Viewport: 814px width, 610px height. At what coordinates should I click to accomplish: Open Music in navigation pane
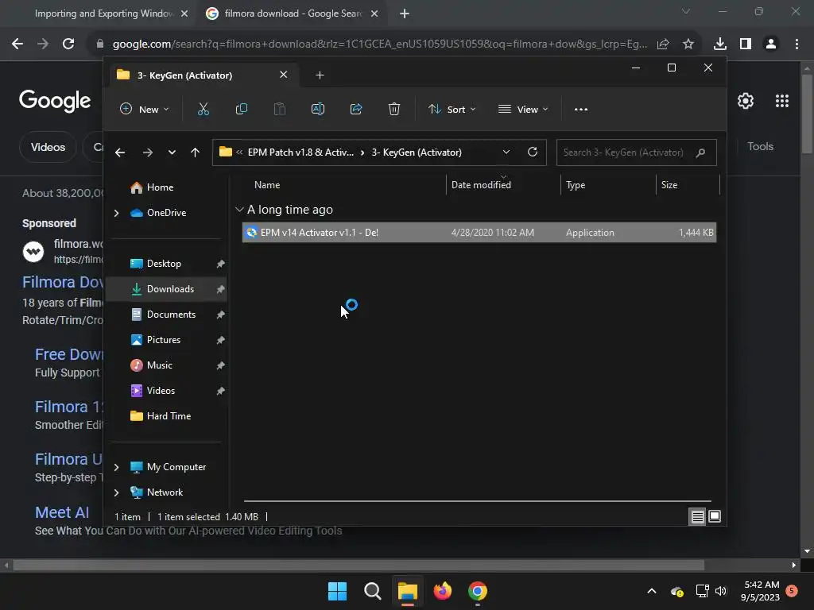(159, 365)
